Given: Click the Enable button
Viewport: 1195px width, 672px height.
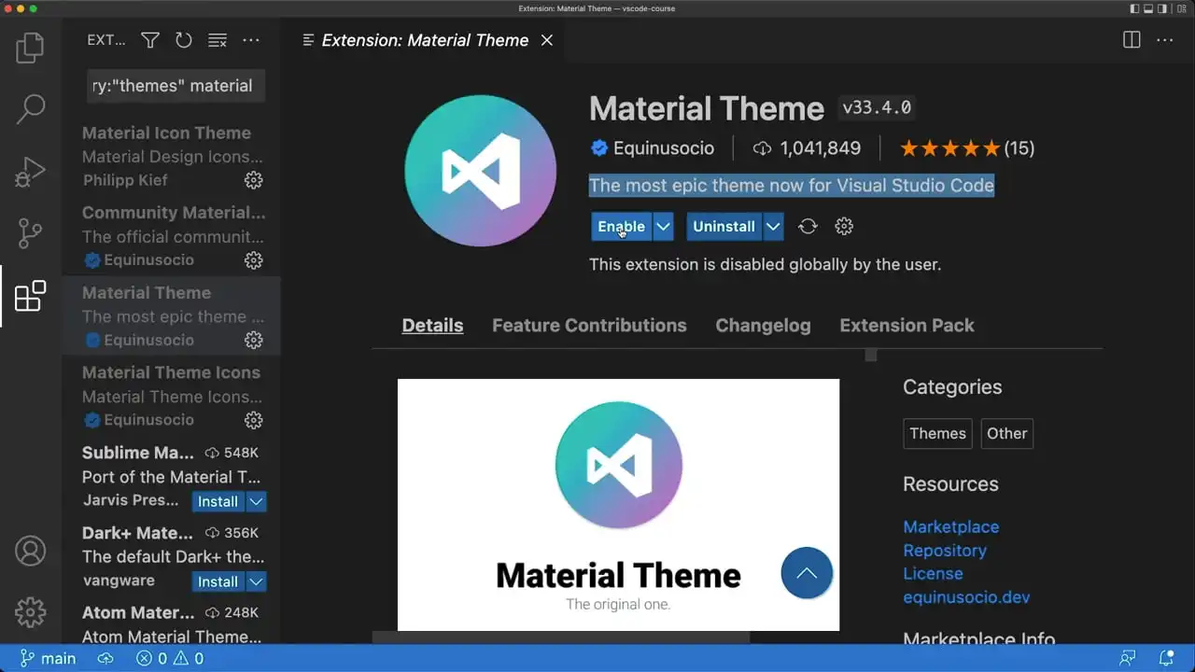Looking at the screenshot, I should pyautogui.click(x=622, y=226).
